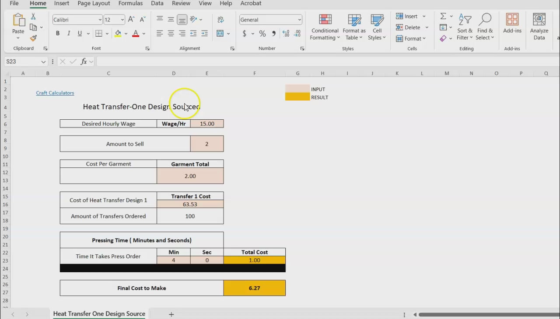This screenshot has width=560, height=319.
Task: Follow the Craft Calculators link
Action: coord(55,93)
